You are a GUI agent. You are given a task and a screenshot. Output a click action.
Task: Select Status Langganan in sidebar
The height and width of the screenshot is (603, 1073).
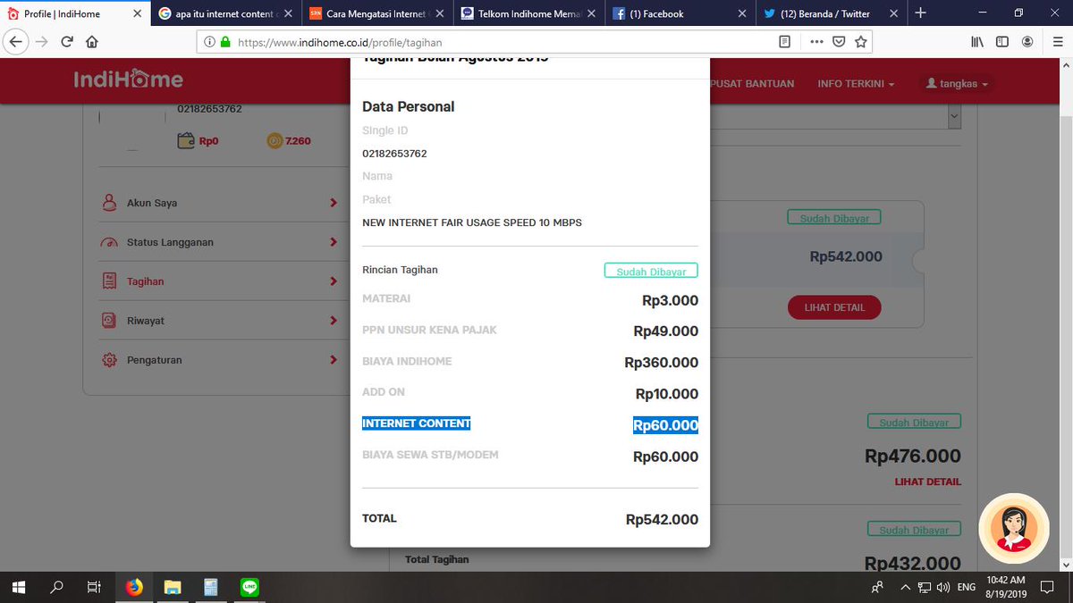[170, 242]
